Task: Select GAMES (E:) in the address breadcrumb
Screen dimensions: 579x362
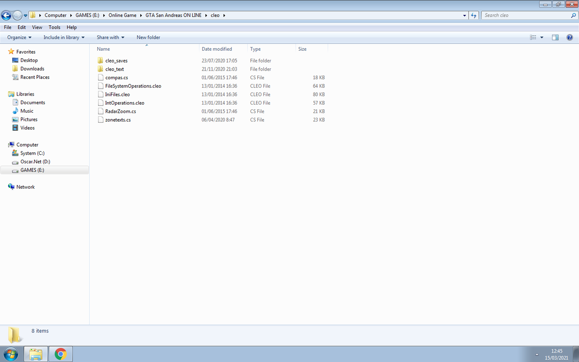Action: point(87,15)
